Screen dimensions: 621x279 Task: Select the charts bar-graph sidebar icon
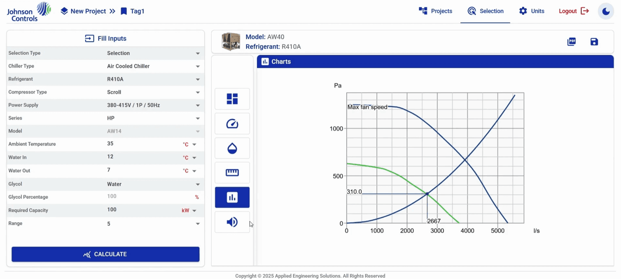(x=232, y=198)
